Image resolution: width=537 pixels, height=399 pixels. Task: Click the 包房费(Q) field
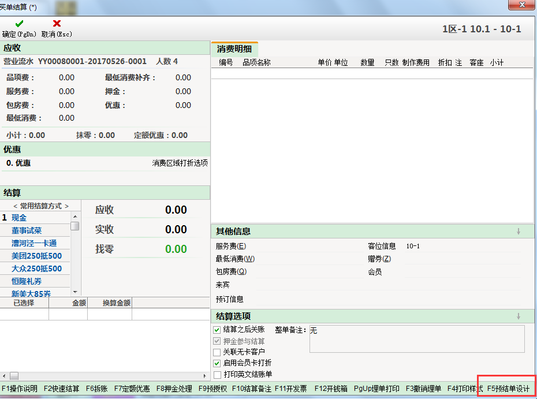309,271
